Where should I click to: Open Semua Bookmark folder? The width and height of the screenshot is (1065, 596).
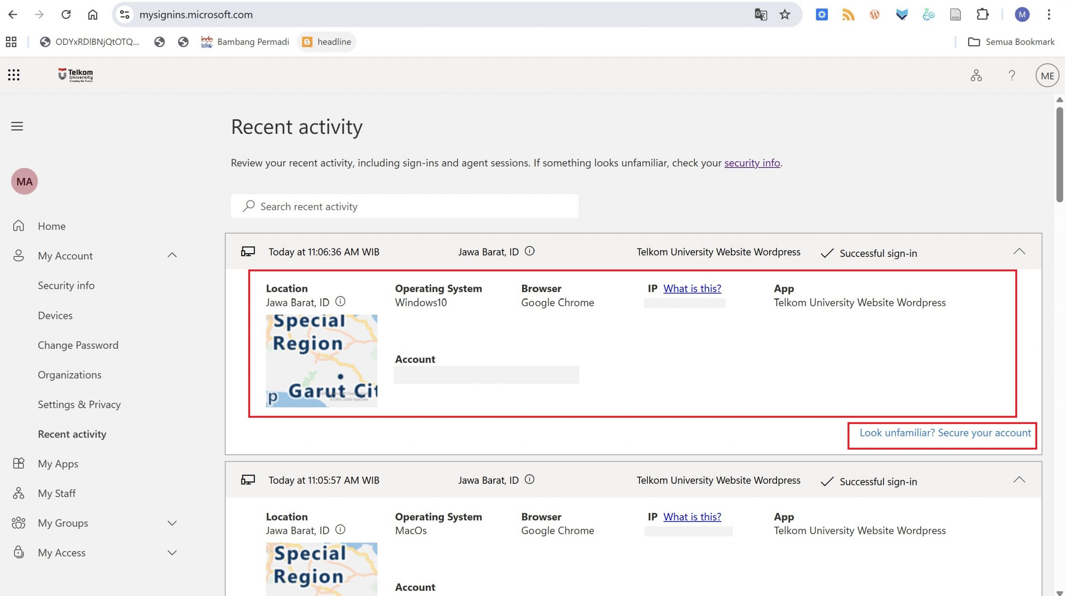pyautogui.click(x=1011, y=42)
